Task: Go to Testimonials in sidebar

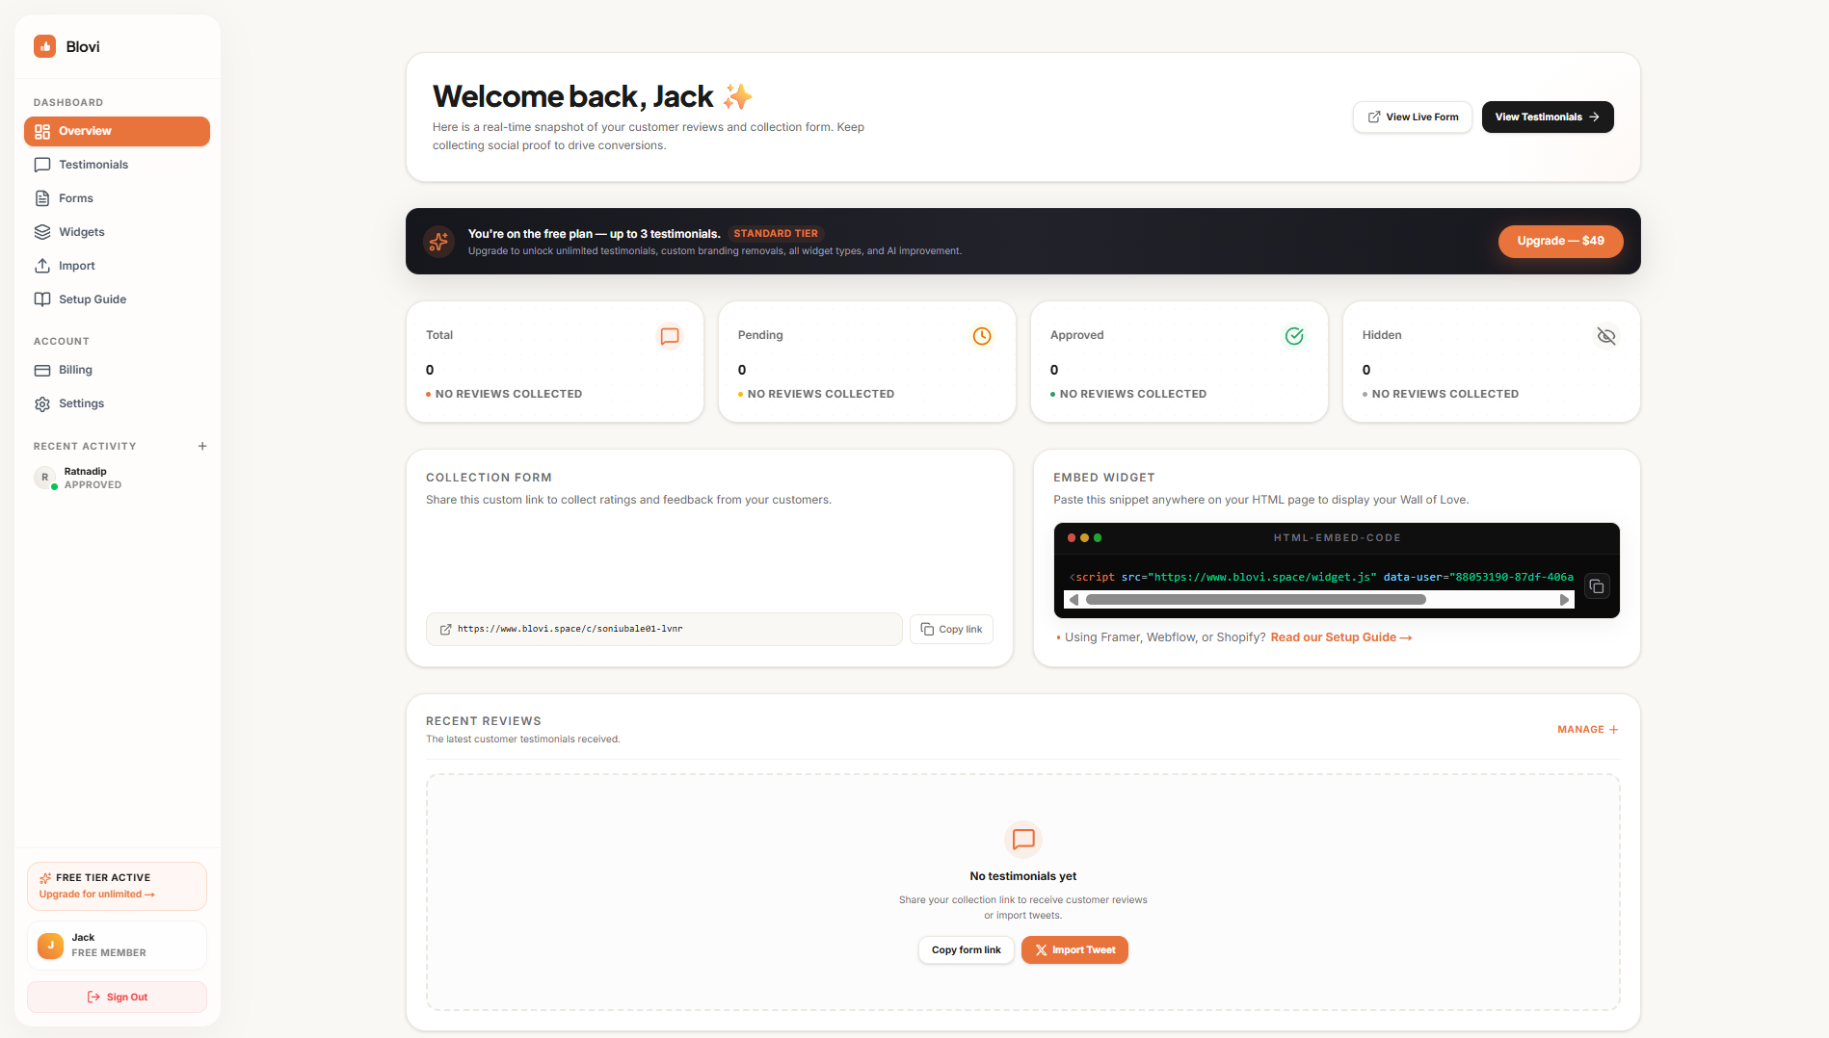Action: 117,165
